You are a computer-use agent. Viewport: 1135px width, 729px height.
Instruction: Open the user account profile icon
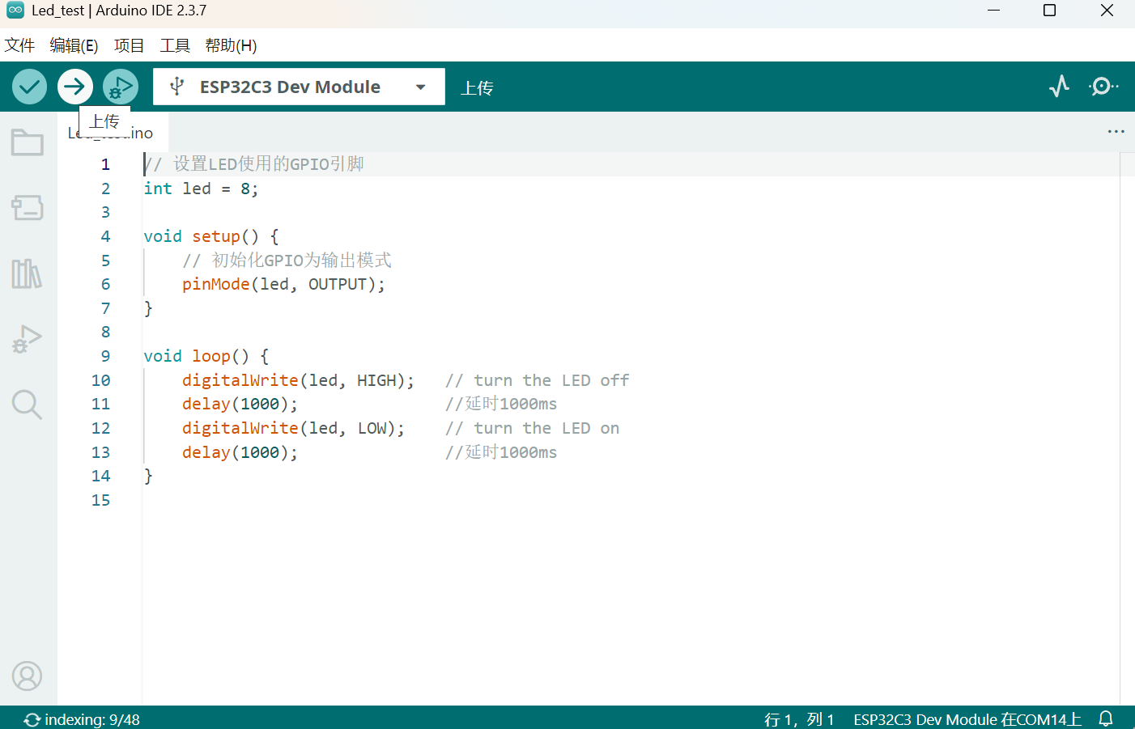28,676
